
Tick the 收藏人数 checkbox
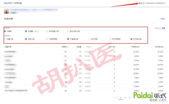(5, 39)
